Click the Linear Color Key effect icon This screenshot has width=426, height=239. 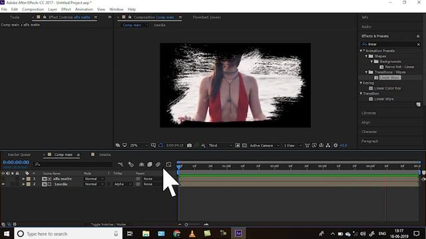371,88
